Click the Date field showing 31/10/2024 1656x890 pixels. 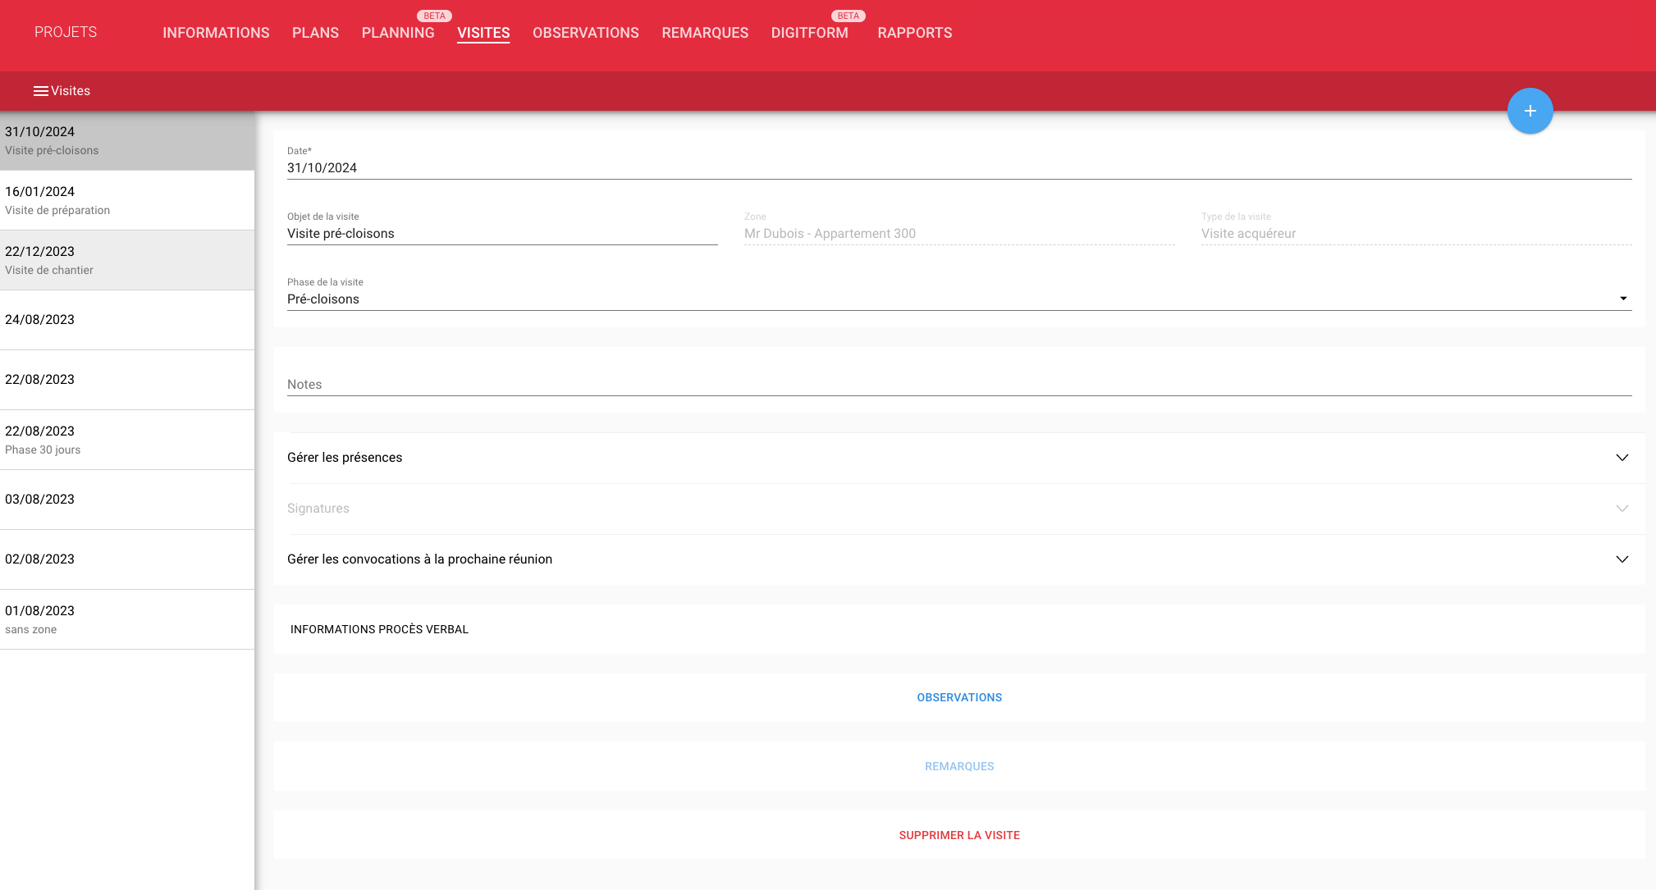[958, 168]
